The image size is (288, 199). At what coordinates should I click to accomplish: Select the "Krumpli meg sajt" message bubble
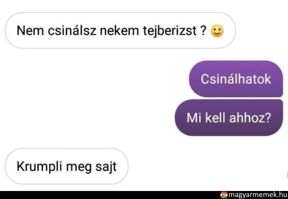coord(66,166)
